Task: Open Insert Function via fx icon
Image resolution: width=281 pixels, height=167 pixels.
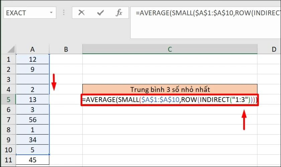Action: (x=119, y=13)
